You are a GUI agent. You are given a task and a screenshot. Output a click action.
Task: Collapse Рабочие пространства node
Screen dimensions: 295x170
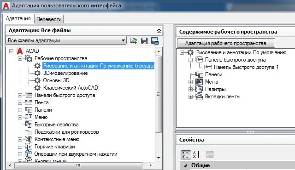[20, 58]
